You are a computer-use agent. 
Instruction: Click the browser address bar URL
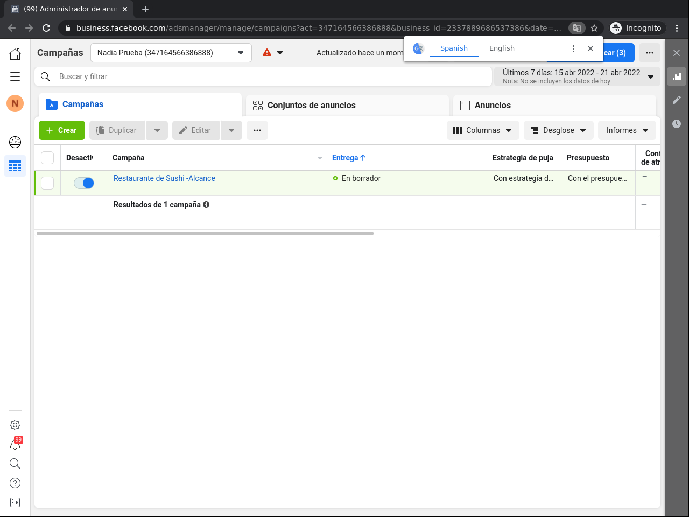319,28
